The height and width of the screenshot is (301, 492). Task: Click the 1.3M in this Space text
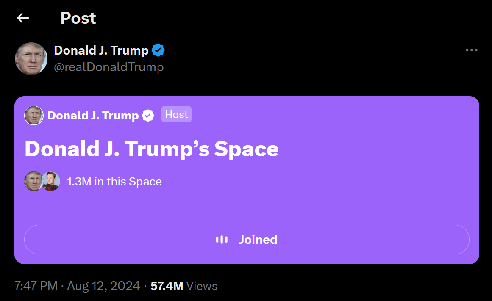click(x=114, y=182)
